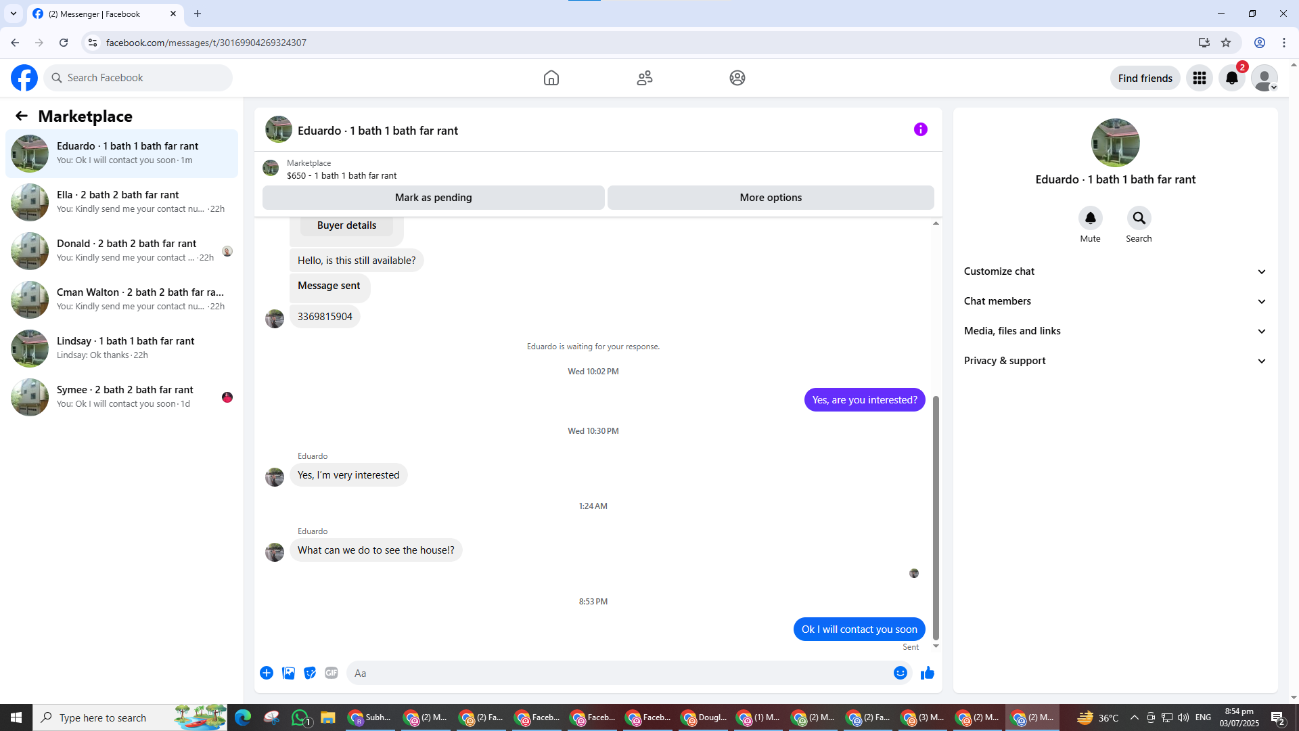The height and width of the screenshot is (731, 1299).
Task: Click Mark as pending button
Action: pyautogui.click(x=433, y=198)
